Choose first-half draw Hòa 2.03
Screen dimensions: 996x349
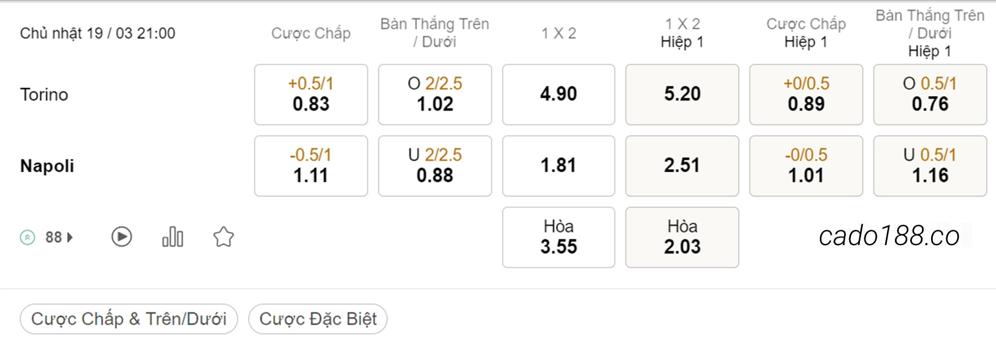pyautogui.click(x=682, y=237)
